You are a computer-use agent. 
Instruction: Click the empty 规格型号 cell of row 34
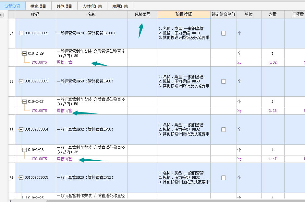coord(143,33)
